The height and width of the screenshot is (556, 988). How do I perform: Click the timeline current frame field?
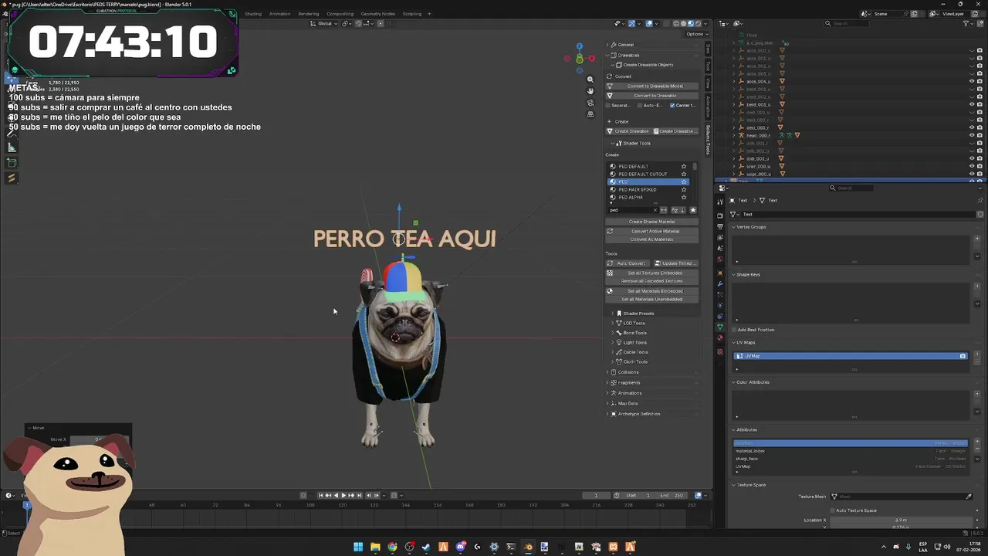coord(595,495)
